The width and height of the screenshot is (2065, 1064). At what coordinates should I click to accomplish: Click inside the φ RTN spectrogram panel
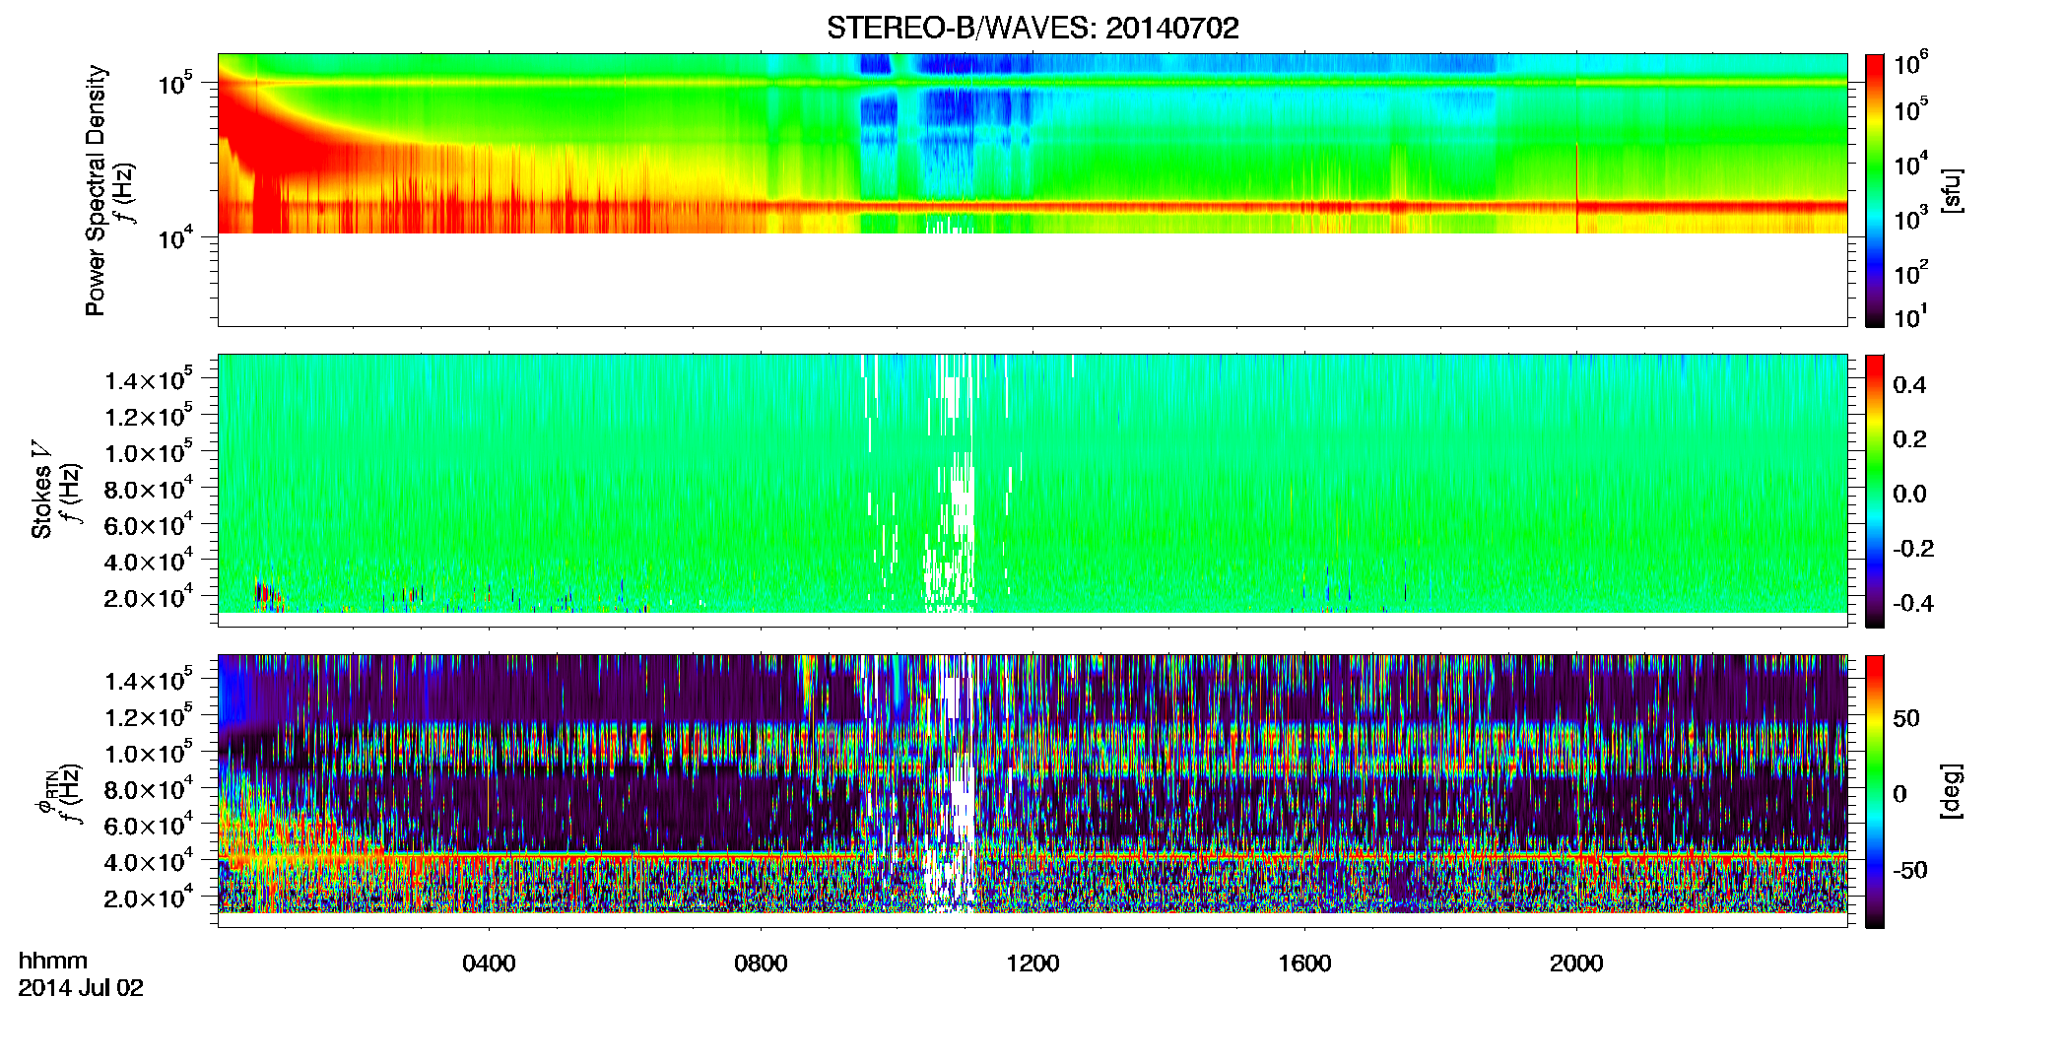1032,790
